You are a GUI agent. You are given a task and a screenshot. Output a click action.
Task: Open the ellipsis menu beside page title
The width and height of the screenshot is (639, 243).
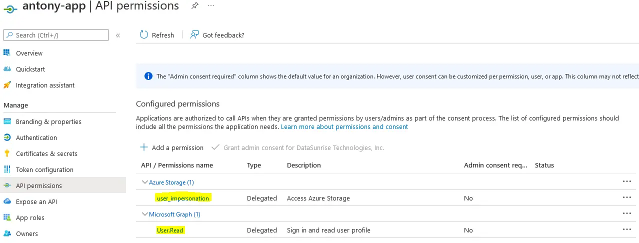[211, 5]
